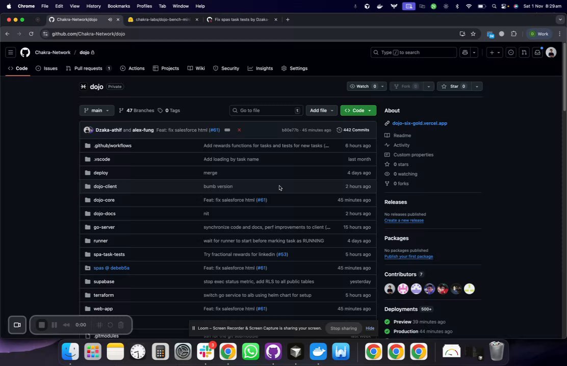
Task: Focus the Go to file field
Action: click(x=266, y=111)
